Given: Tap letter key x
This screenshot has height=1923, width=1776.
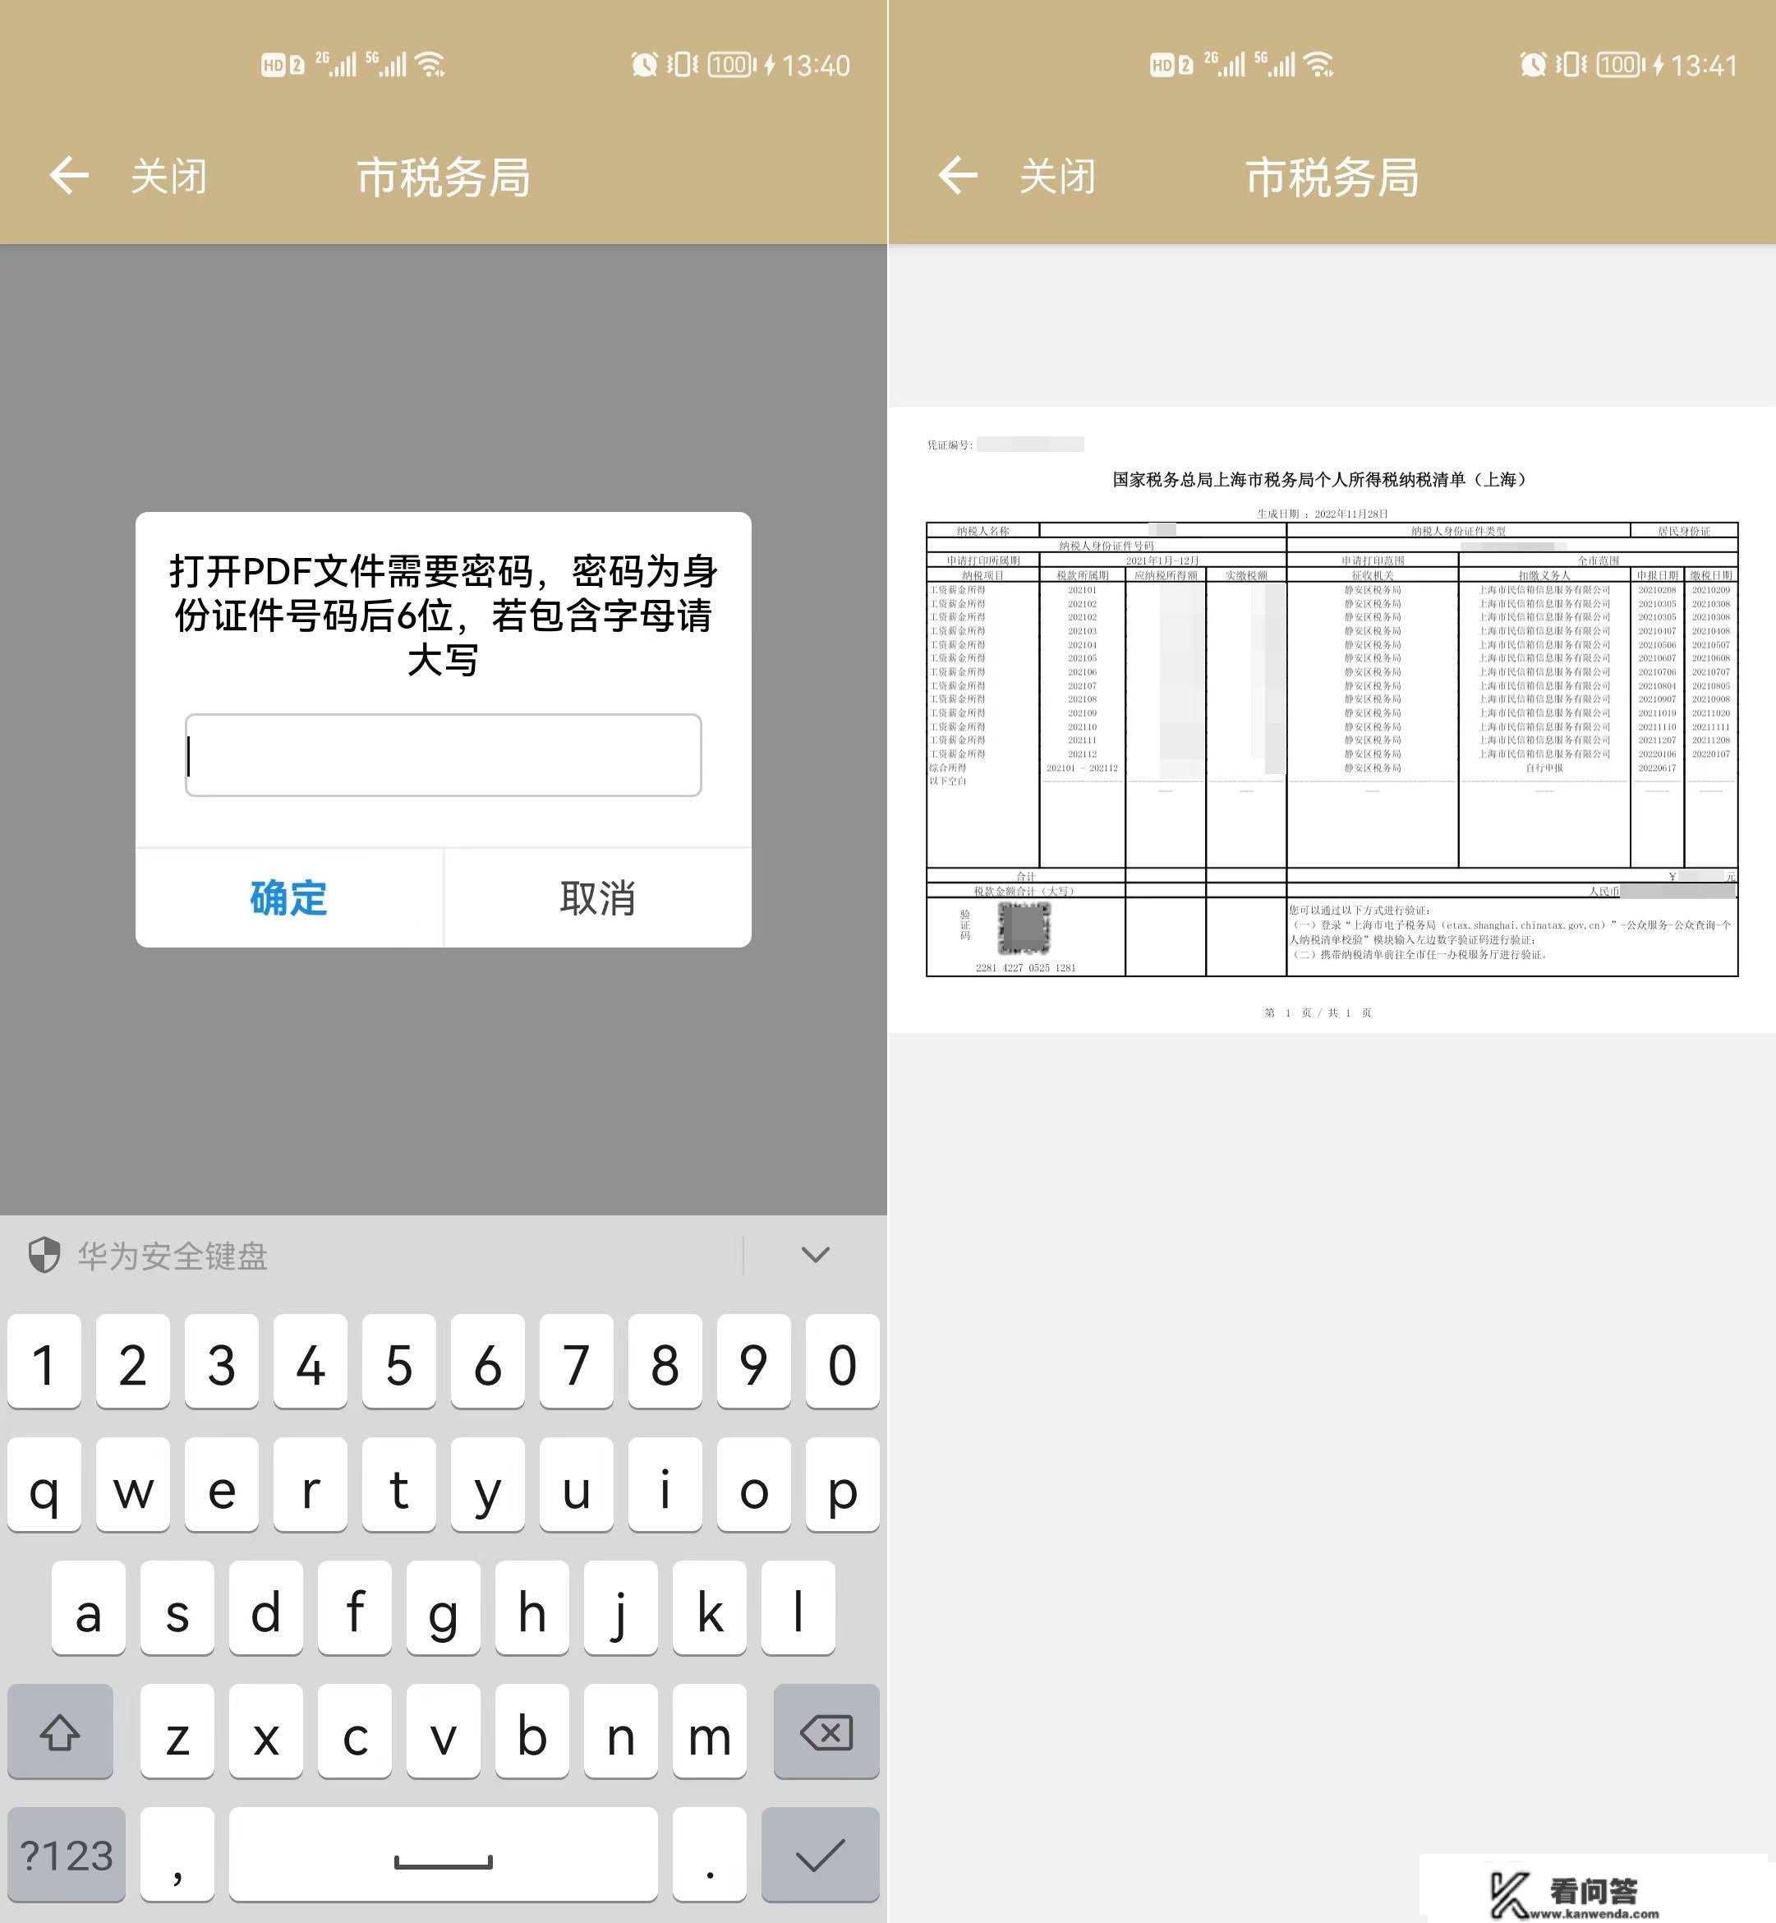Looking at the screenshot, I should (x=266, y=1732).
